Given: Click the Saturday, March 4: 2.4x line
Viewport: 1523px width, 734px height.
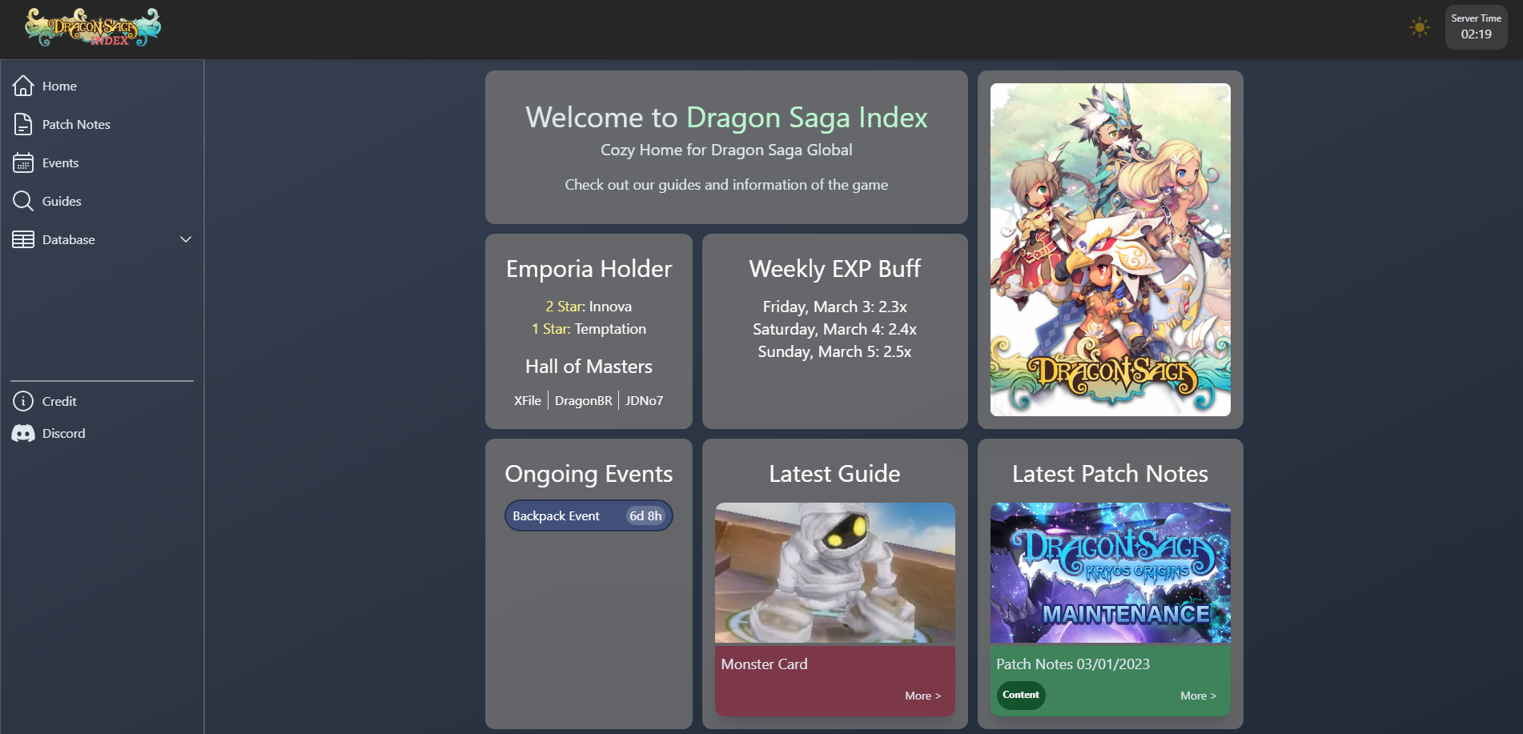Looking at the screenshot, I should click(x=834, y=329).
